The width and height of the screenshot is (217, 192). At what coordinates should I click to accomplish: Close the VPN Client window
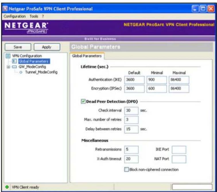(211, 9)
